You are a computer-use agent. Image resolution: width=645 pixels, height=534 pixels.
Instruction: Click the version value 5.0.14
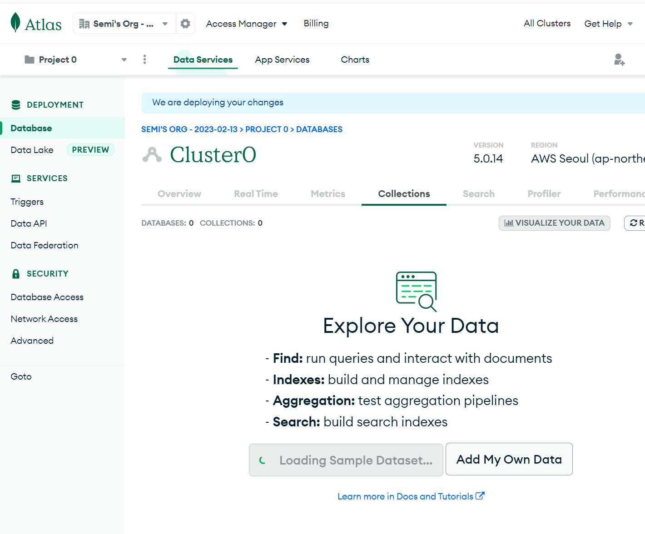[488, 158]
